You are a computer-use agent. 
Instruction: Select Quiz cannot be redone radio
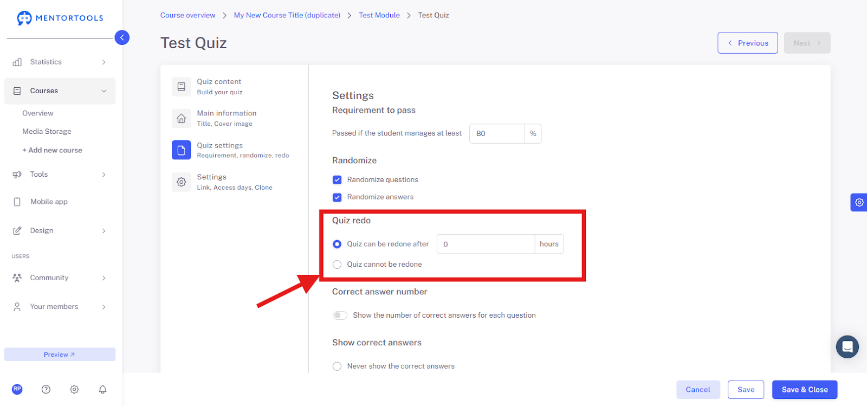[337, 265]
